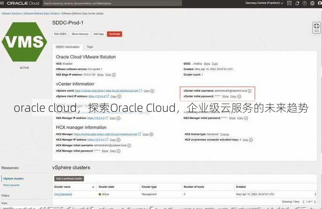Open vSphere client URL link
Image resolution: width=322 pixels, height=209 pixels.
[x=107, y=91]
